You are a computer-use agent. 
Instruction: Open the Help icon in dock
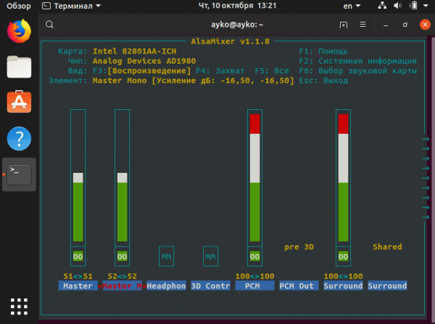point(19,138)
